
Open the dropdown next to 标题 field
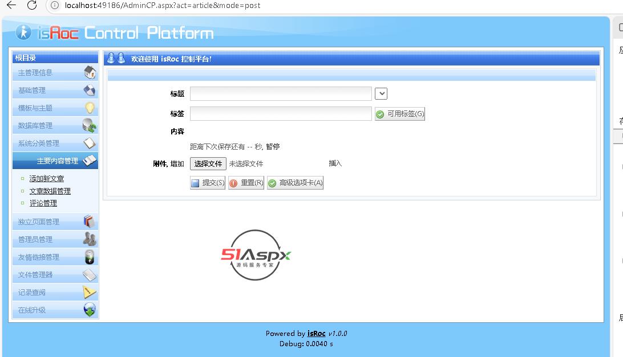[381, 93]
